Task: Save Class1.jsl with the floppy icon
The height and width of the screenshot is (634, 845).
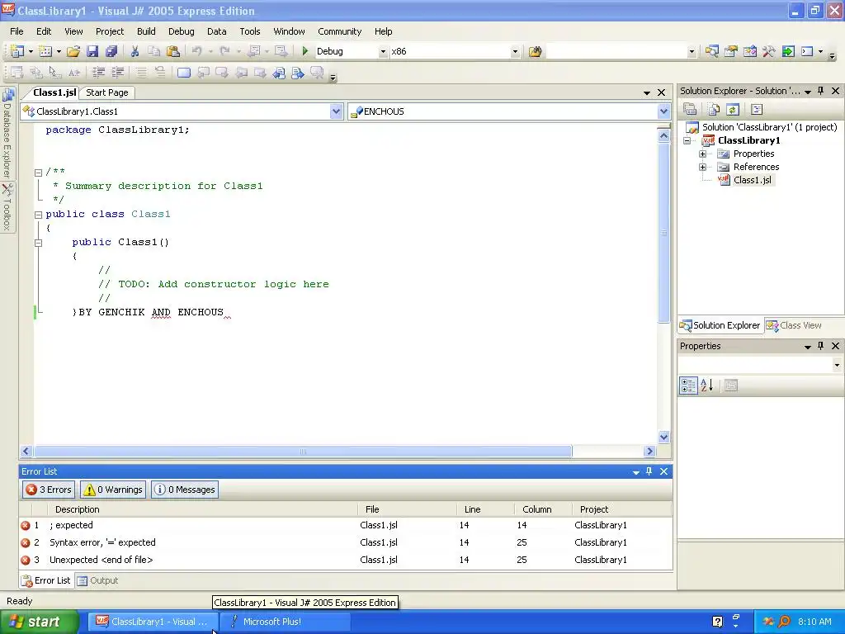Action: pyautogui.click(x=92, y=51)
